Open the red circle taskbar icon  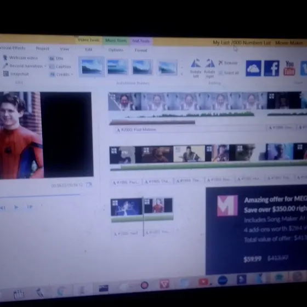click(x=145, y=285)
